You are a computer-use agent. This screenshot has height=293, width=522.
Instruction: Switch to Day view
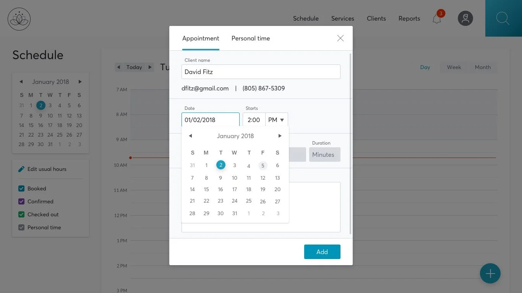click(425, 67)
